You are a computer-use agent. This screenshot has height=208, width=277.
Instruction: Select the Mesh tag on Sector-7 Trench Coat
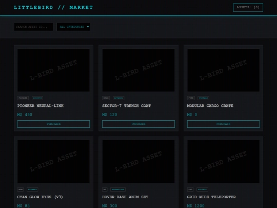(x=106, y=98)
